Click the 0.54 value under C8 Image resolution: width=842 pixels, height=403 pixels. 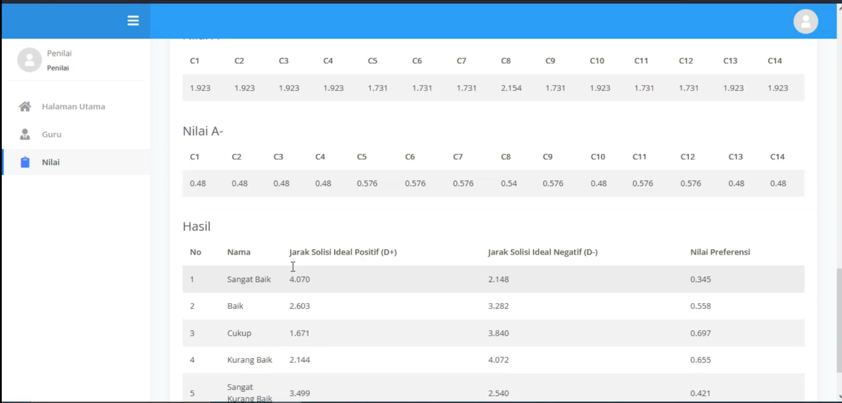(x=509, y=183)
